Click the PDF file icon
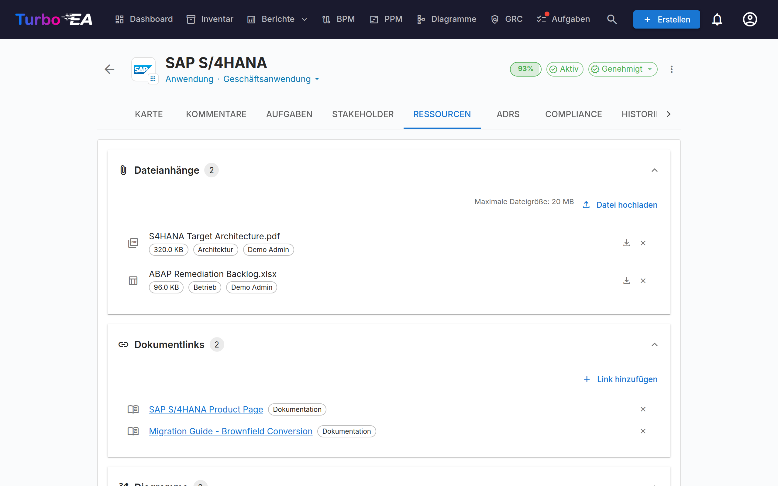 click(x=133, y=243)
